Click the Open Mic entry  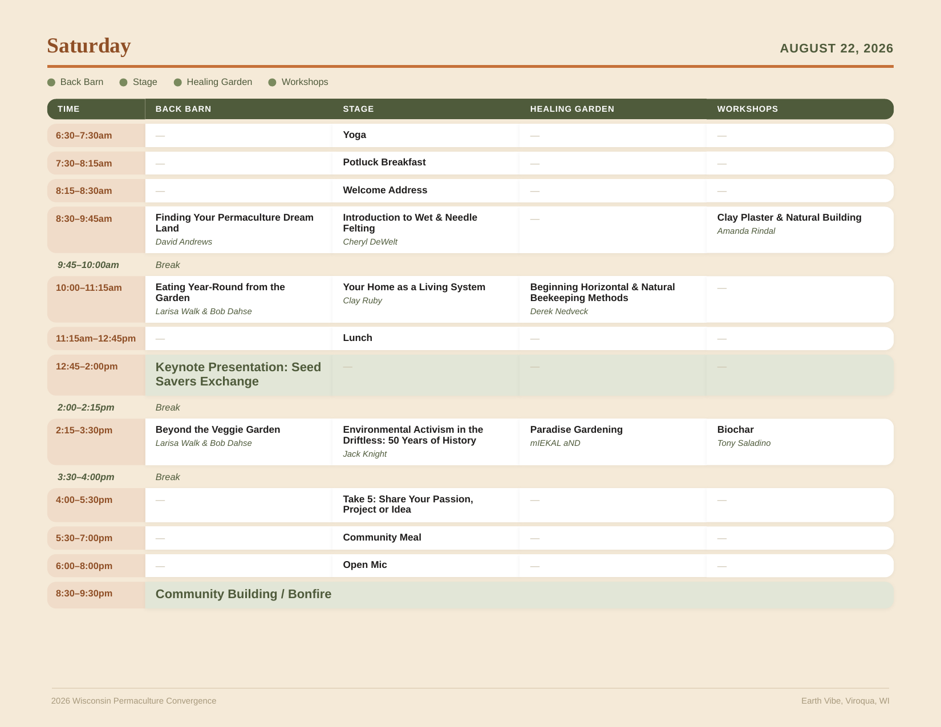click(x=365, y=565)
